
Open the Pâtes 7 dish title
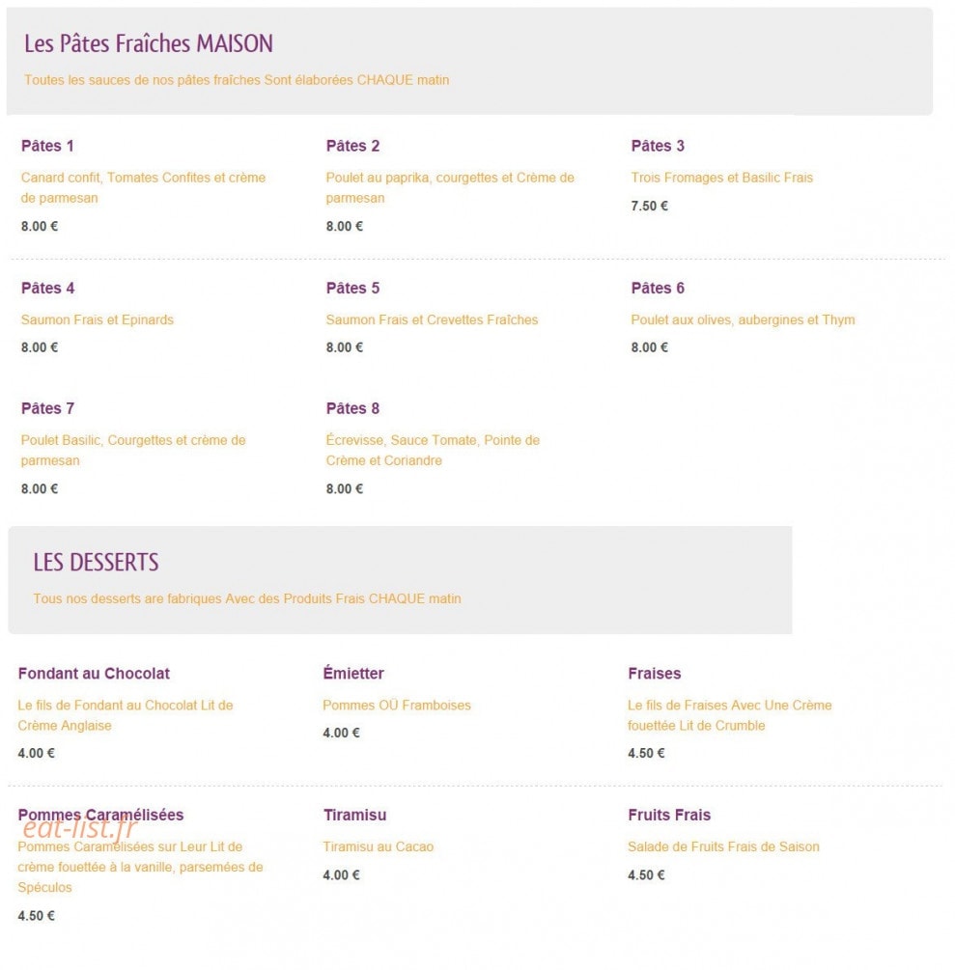[x=47, y=409]
